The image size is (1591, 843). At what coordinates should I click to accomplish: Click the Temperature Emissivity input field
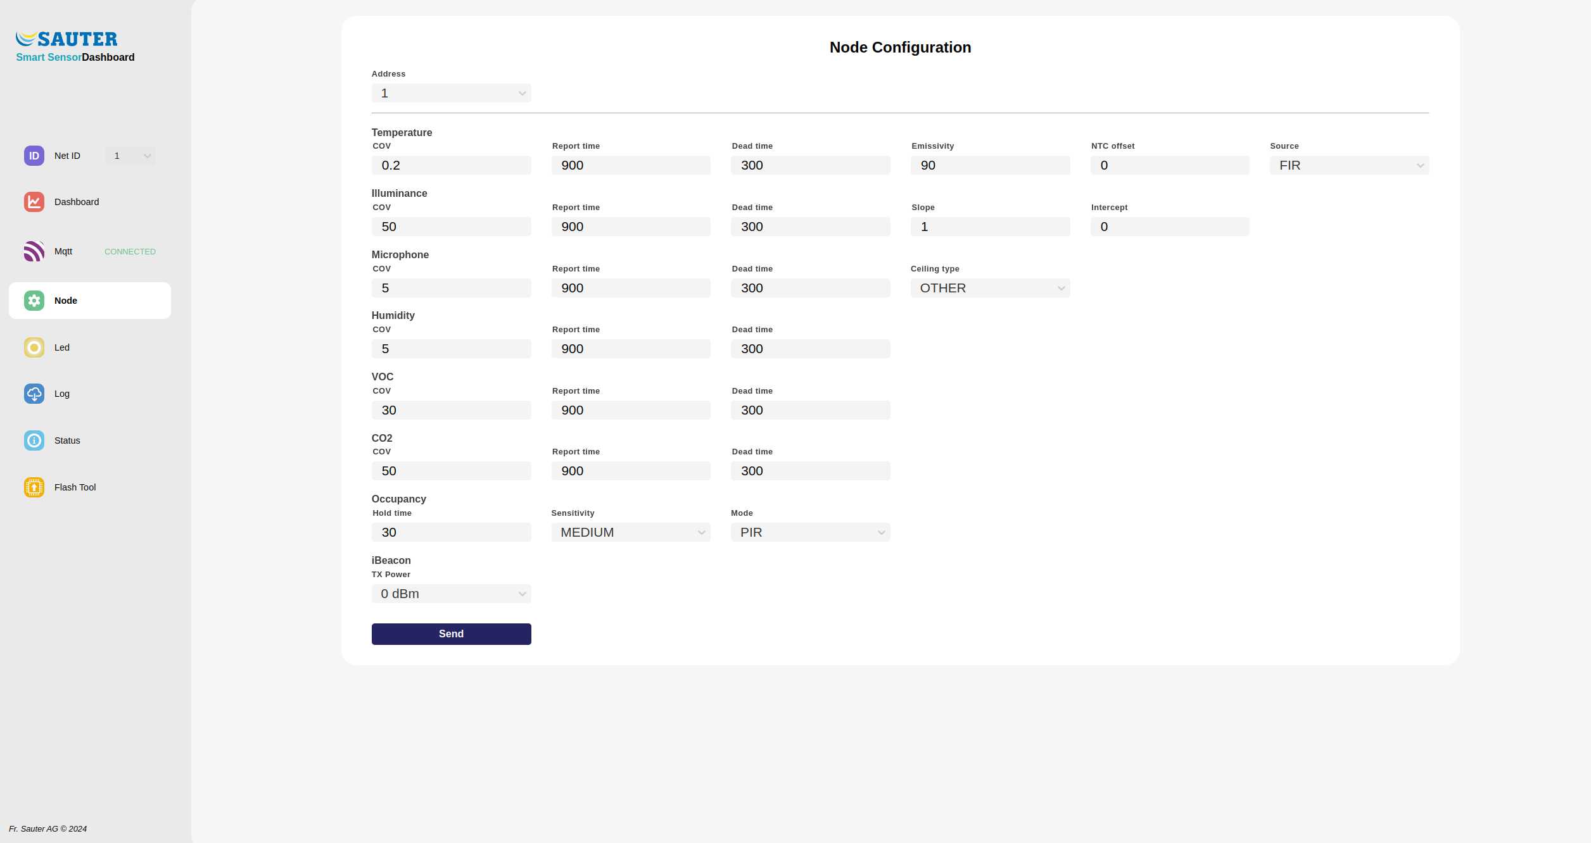coord(990,166)
